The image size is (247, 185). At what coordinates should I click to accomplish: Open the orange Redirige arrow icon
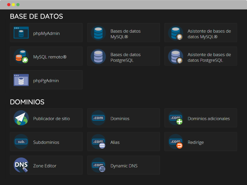(x=175, y=142)
